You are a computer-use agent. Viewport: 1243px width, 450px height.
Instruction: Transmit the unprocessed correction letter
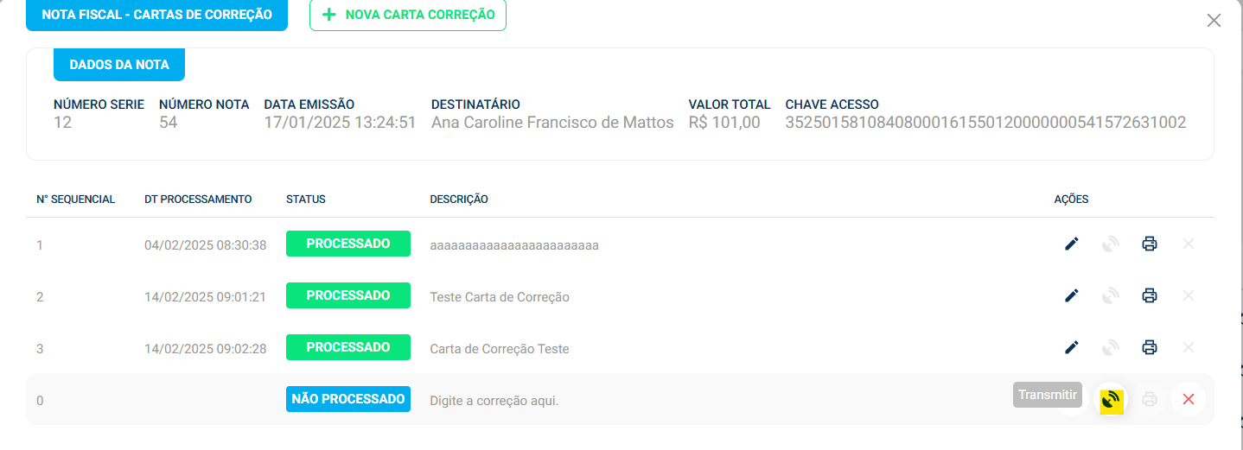click(x=1111, y=400)
